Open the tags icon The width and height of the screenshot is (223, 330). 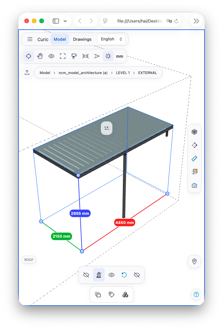tap(111, 295)
